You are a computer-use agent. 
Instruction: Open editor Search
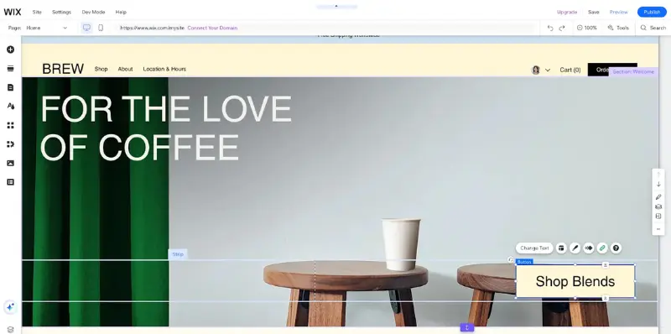pyautogui.click(x=653, y=28)
